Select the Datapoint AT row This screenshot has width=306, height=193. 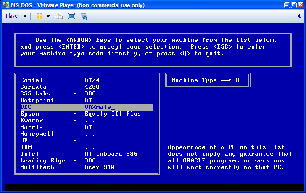click(x=87, y=100)
